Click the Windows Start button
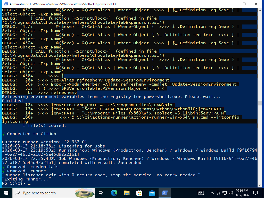 6,193
